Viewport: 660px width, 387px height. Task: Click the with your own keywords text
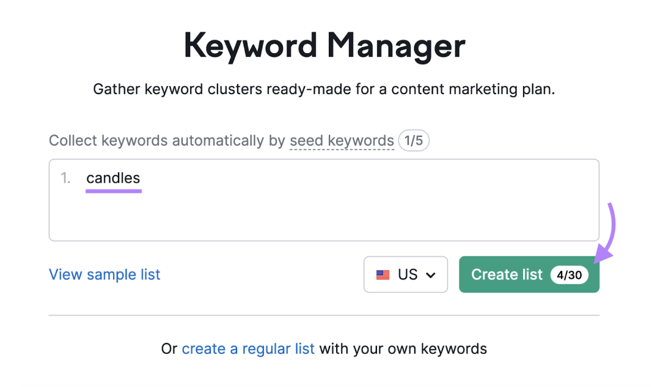[x=403, y=348]
